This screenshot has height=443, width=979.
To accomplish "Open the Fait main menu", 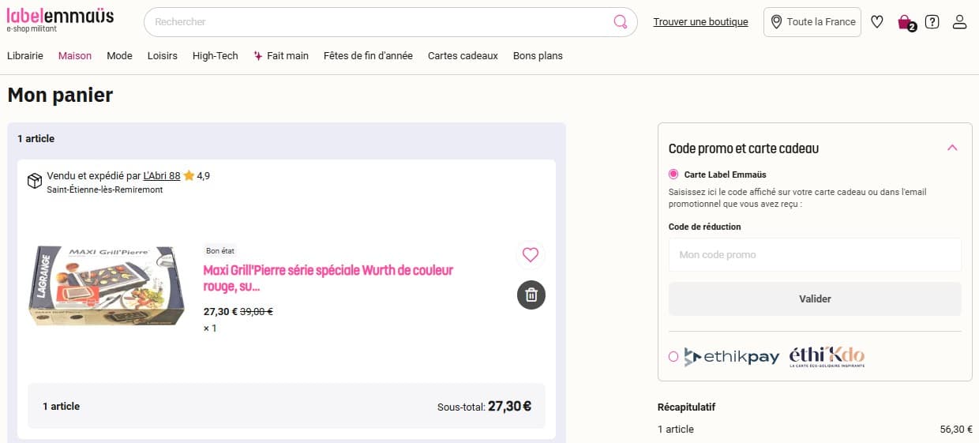I will pyautogui.click(x=281, y=56).
